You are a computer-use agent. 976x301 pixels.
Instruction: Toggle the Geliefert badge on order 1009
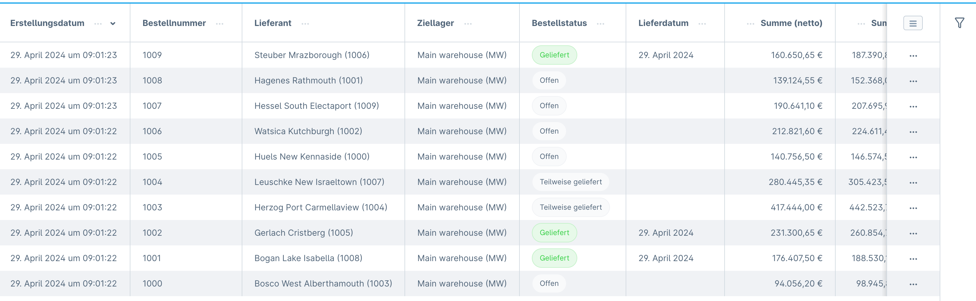[x=554, y=54]
